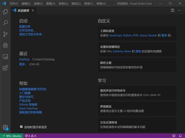
Task: Open the 查找并运行所有命令 card
Action: (137, 93)
